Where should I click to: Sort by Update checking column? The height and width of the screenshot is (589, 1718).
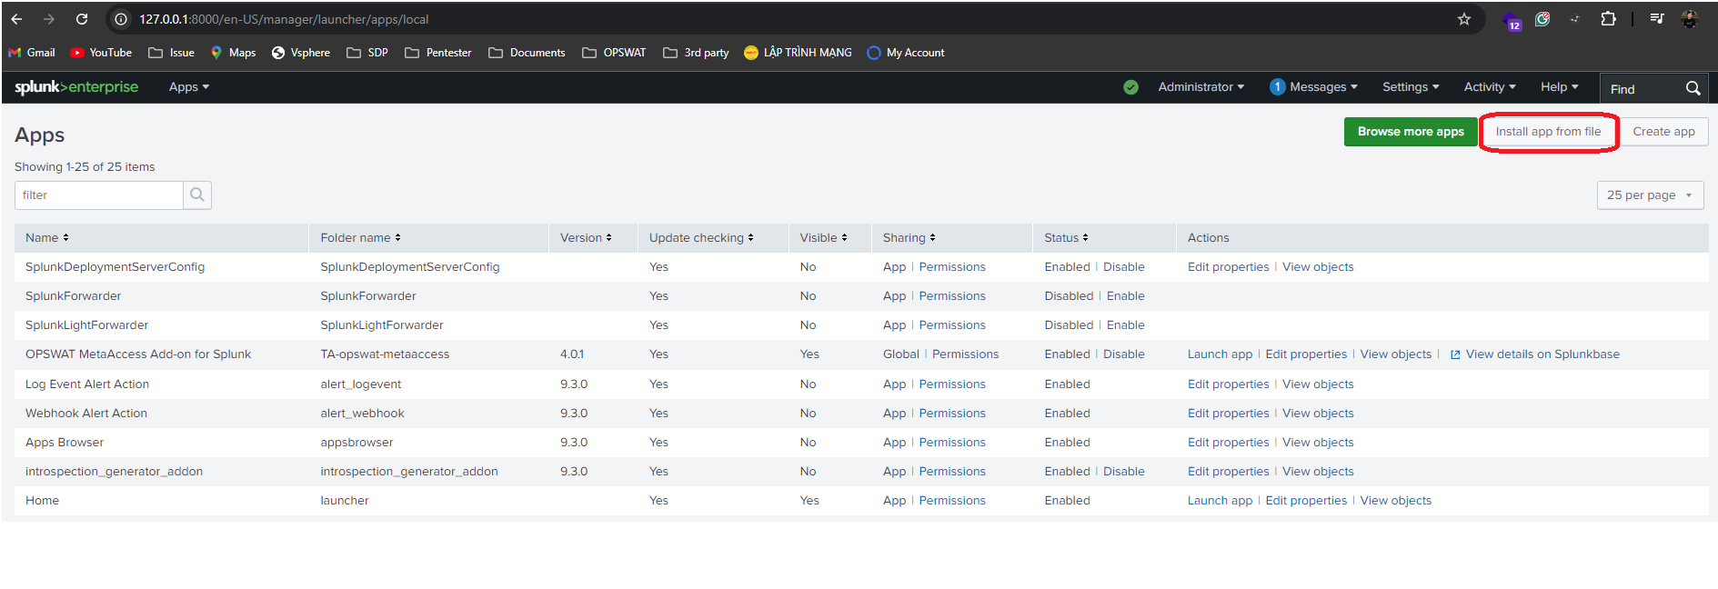701,238
